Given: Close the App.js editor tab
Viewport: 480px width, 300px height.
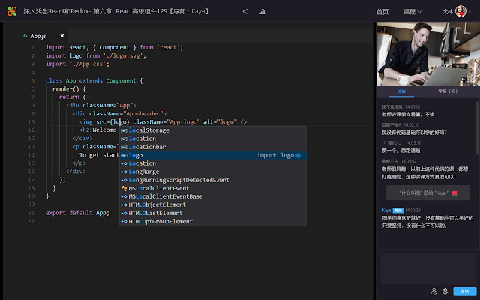Looking at the screenshot, I should pos(62,36).
